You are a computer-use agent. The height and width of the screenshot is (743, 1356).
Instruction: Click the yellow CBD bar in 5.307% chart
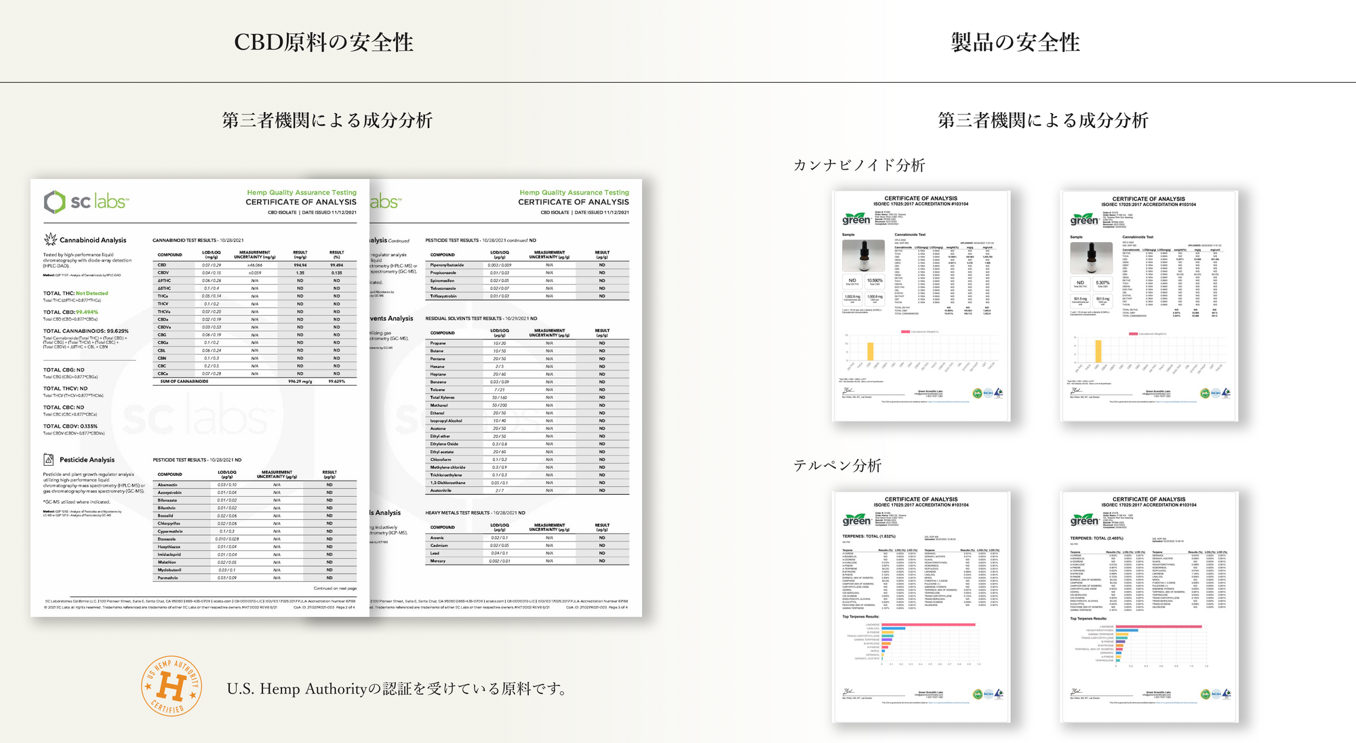tap(1098, 351)
